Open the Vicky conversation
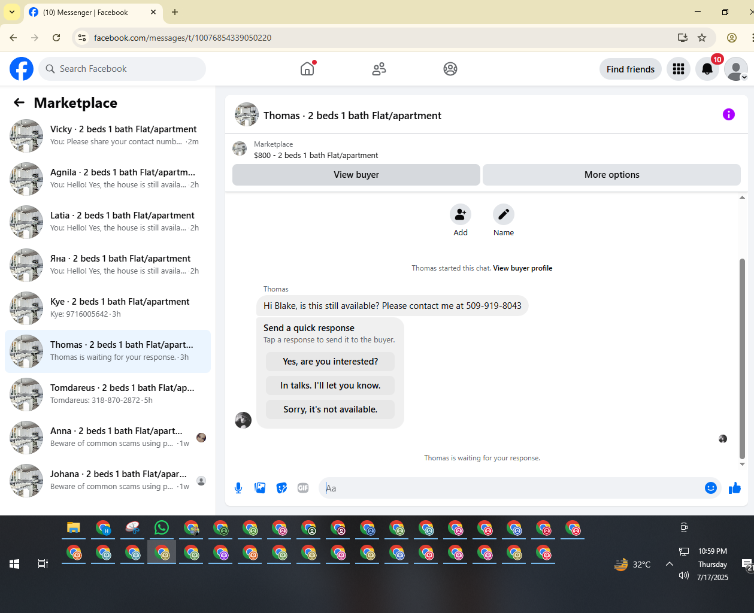Screen dimensions: 754x613 coord(108,136)
